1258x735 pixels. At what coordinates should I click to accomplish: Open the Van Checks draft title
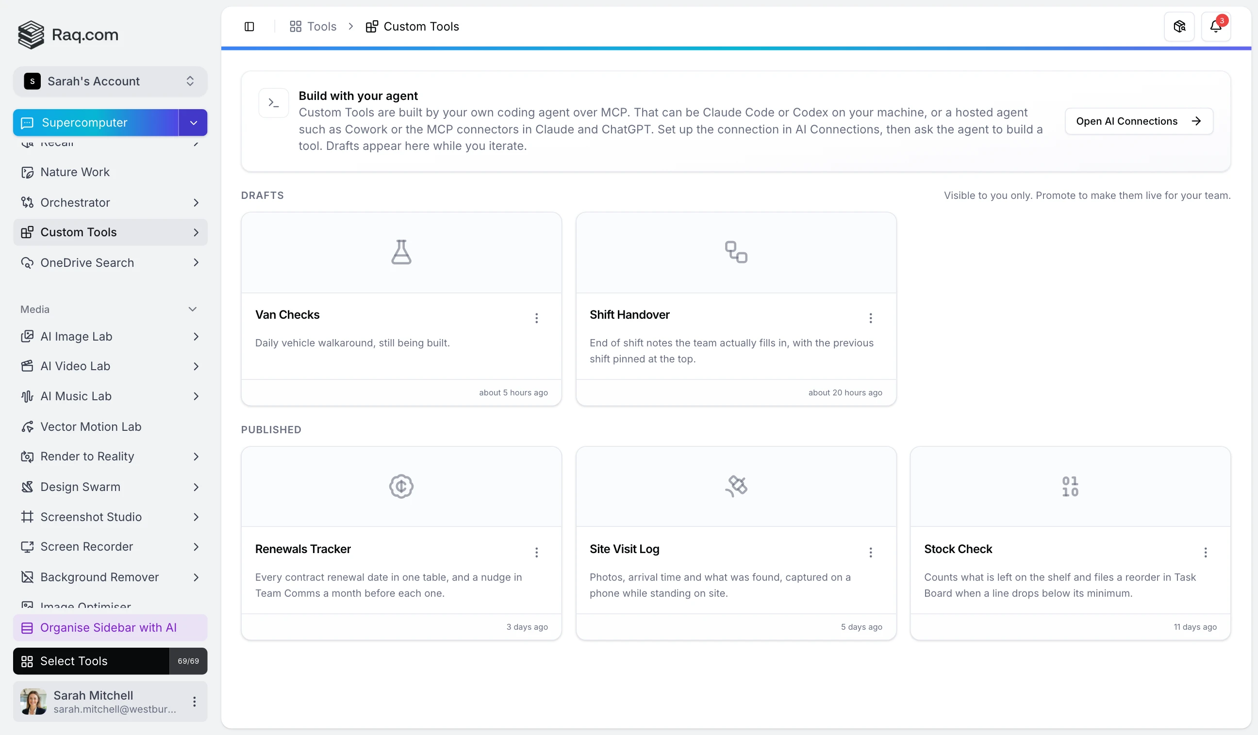pos(287,315)
